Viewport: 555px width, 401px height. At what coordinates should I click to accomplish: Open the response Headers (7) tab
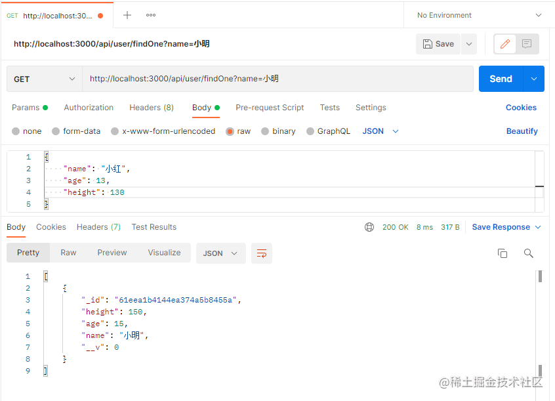click(98, 227)
